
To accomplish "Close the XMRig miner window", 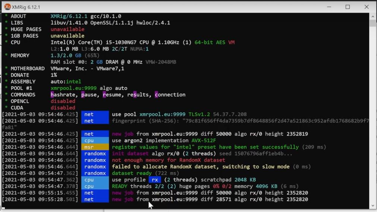I will point(367,7).
